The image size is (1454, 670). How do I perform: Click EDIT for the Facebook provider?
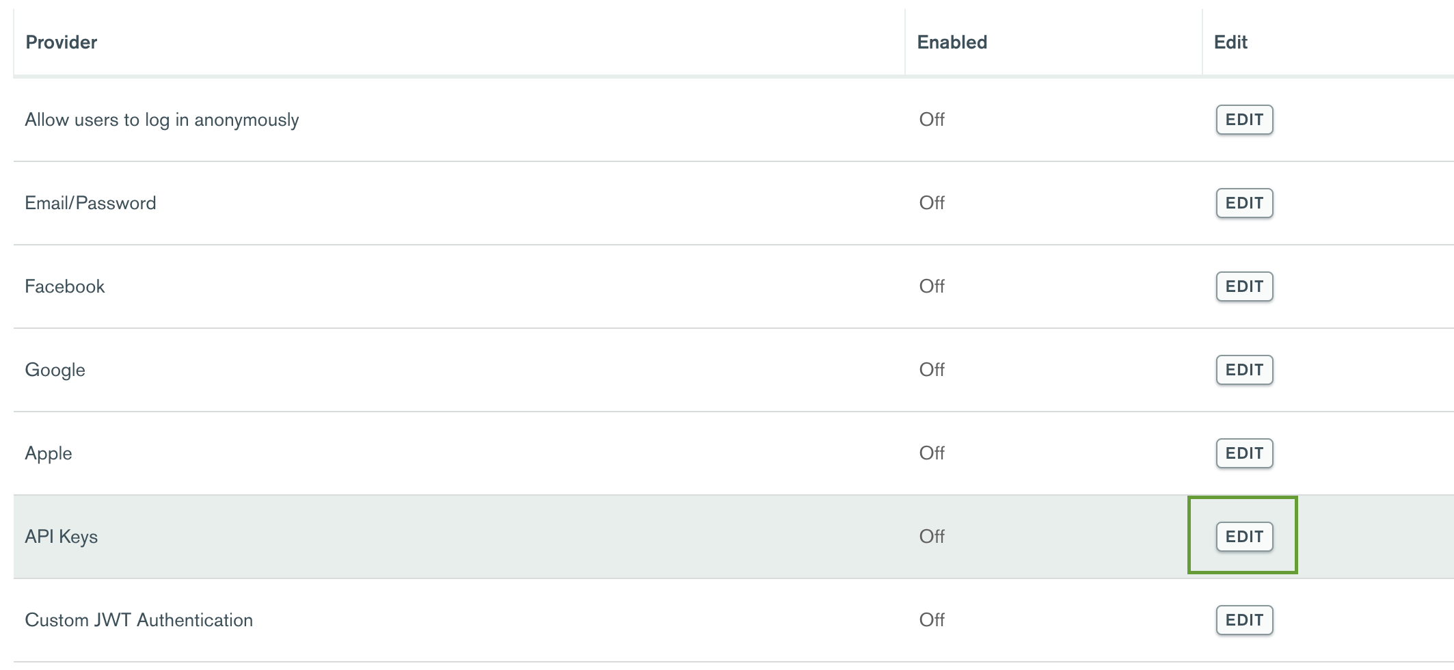coord(1243,286)
